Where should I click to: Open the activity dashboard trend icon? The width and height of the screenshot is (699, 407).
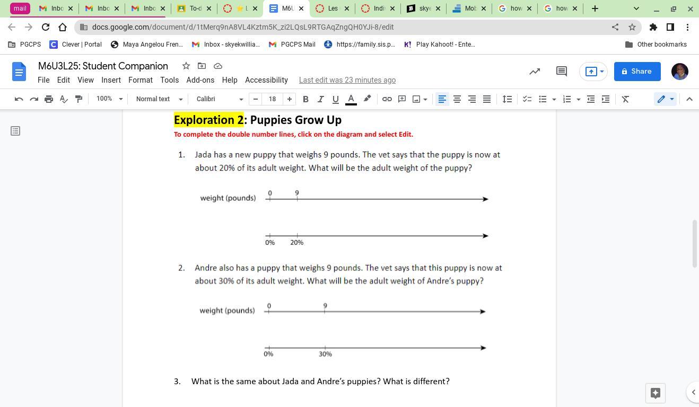pos(535,72)
